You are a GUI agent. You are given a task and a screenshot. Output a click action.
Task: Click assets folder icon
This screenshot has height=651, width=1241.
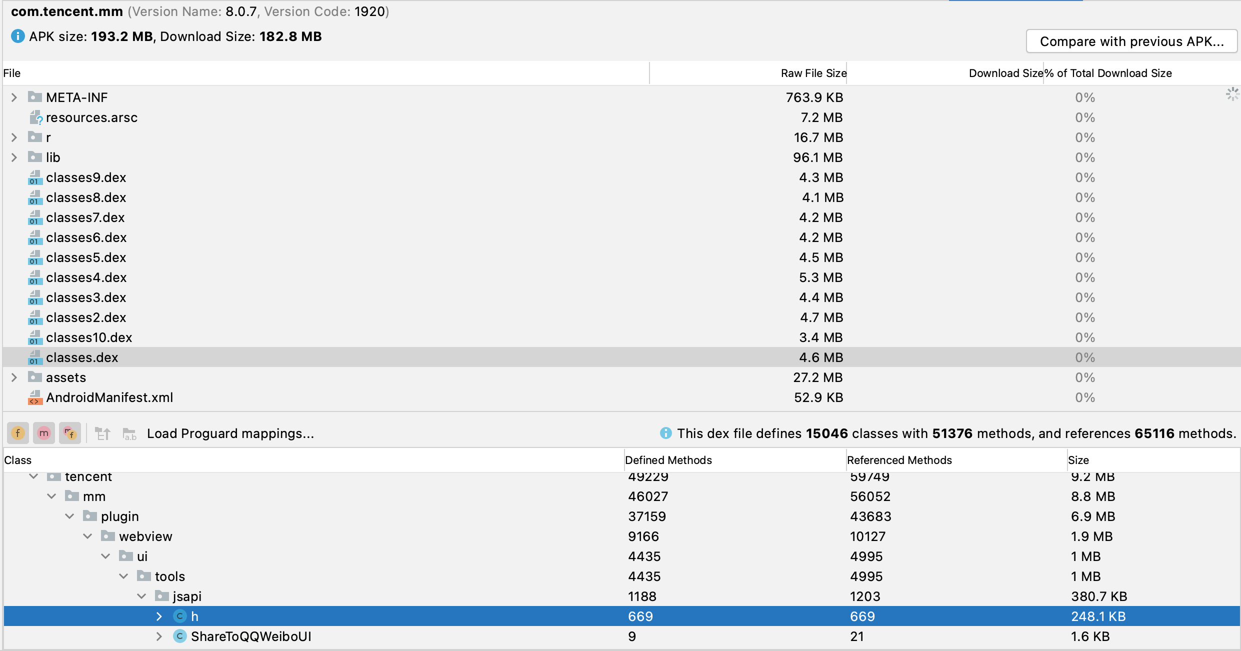pyautogui.click(x=35, y=376)
